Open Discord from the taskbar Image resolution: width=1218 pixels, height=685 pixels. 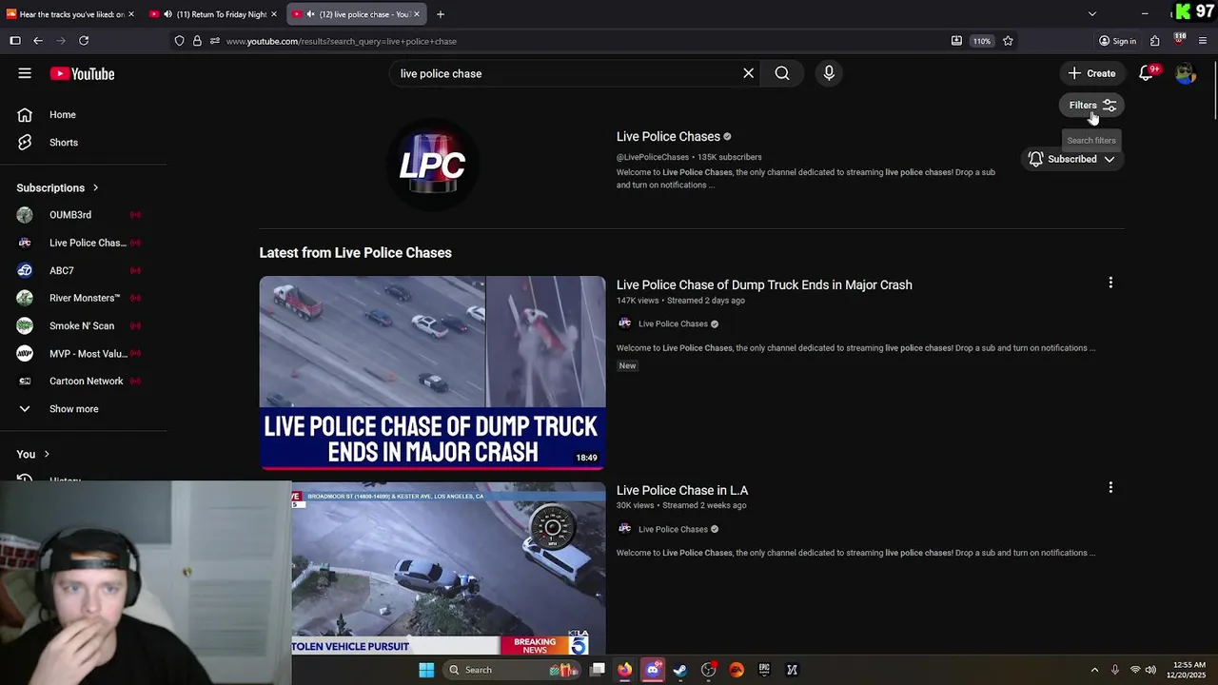click(x=653, y=670)
